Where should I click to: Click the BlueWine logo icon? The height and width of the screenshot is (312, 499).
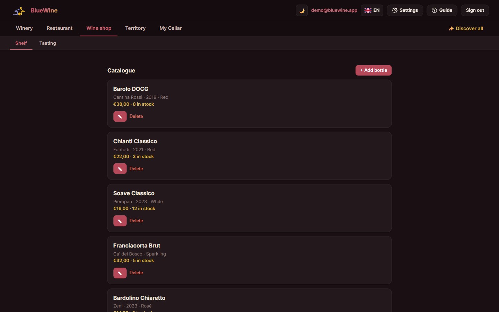coord(19,11)
